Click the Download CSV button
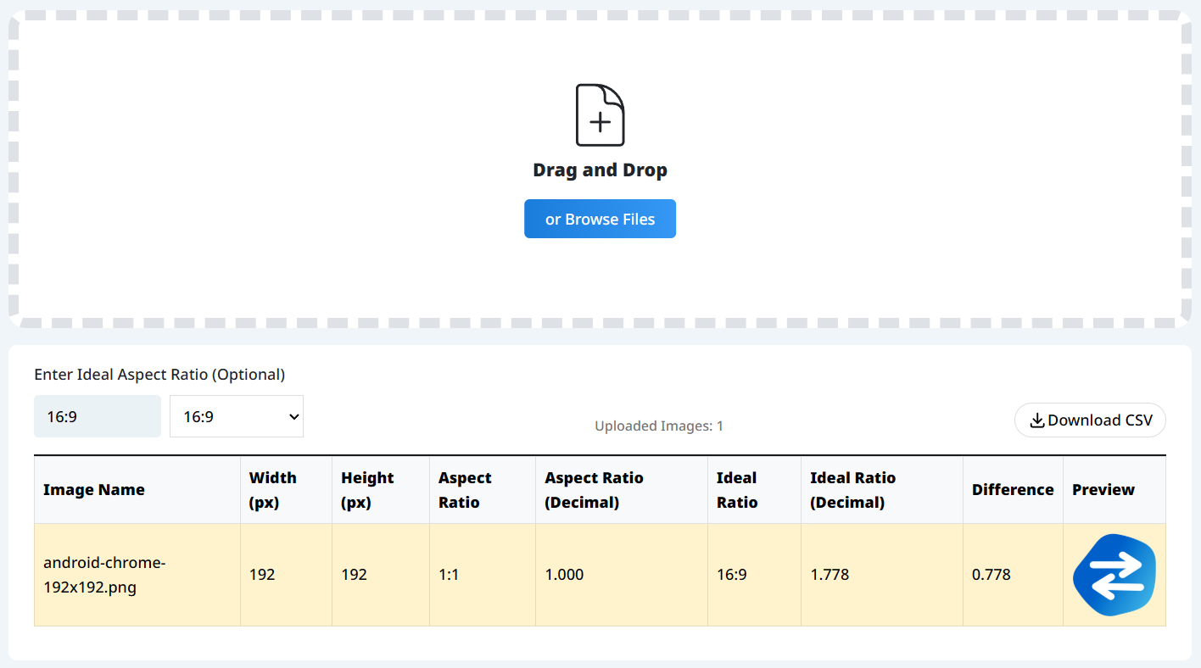1201x668 pixels. click(1090, 420)
